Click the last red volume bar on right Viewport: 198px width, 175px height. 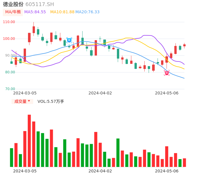tap(184, 163)
